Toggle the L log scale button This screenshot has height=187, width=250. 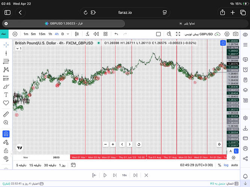(x=236, y=151)
